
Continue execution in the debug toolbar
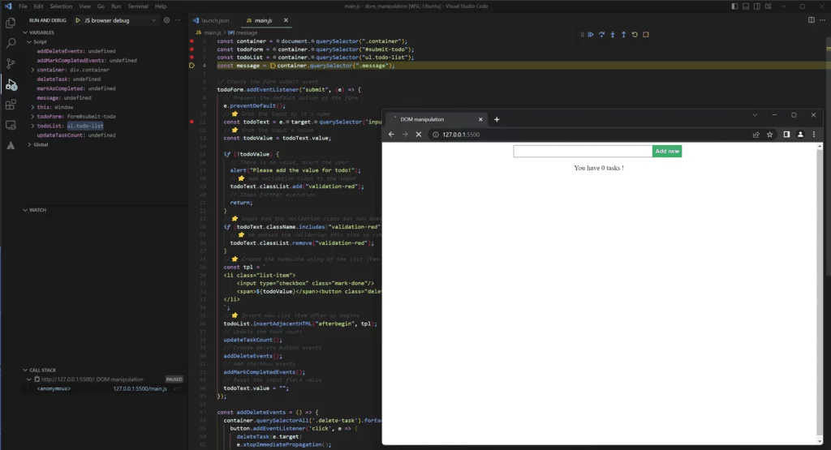(591, 34)
